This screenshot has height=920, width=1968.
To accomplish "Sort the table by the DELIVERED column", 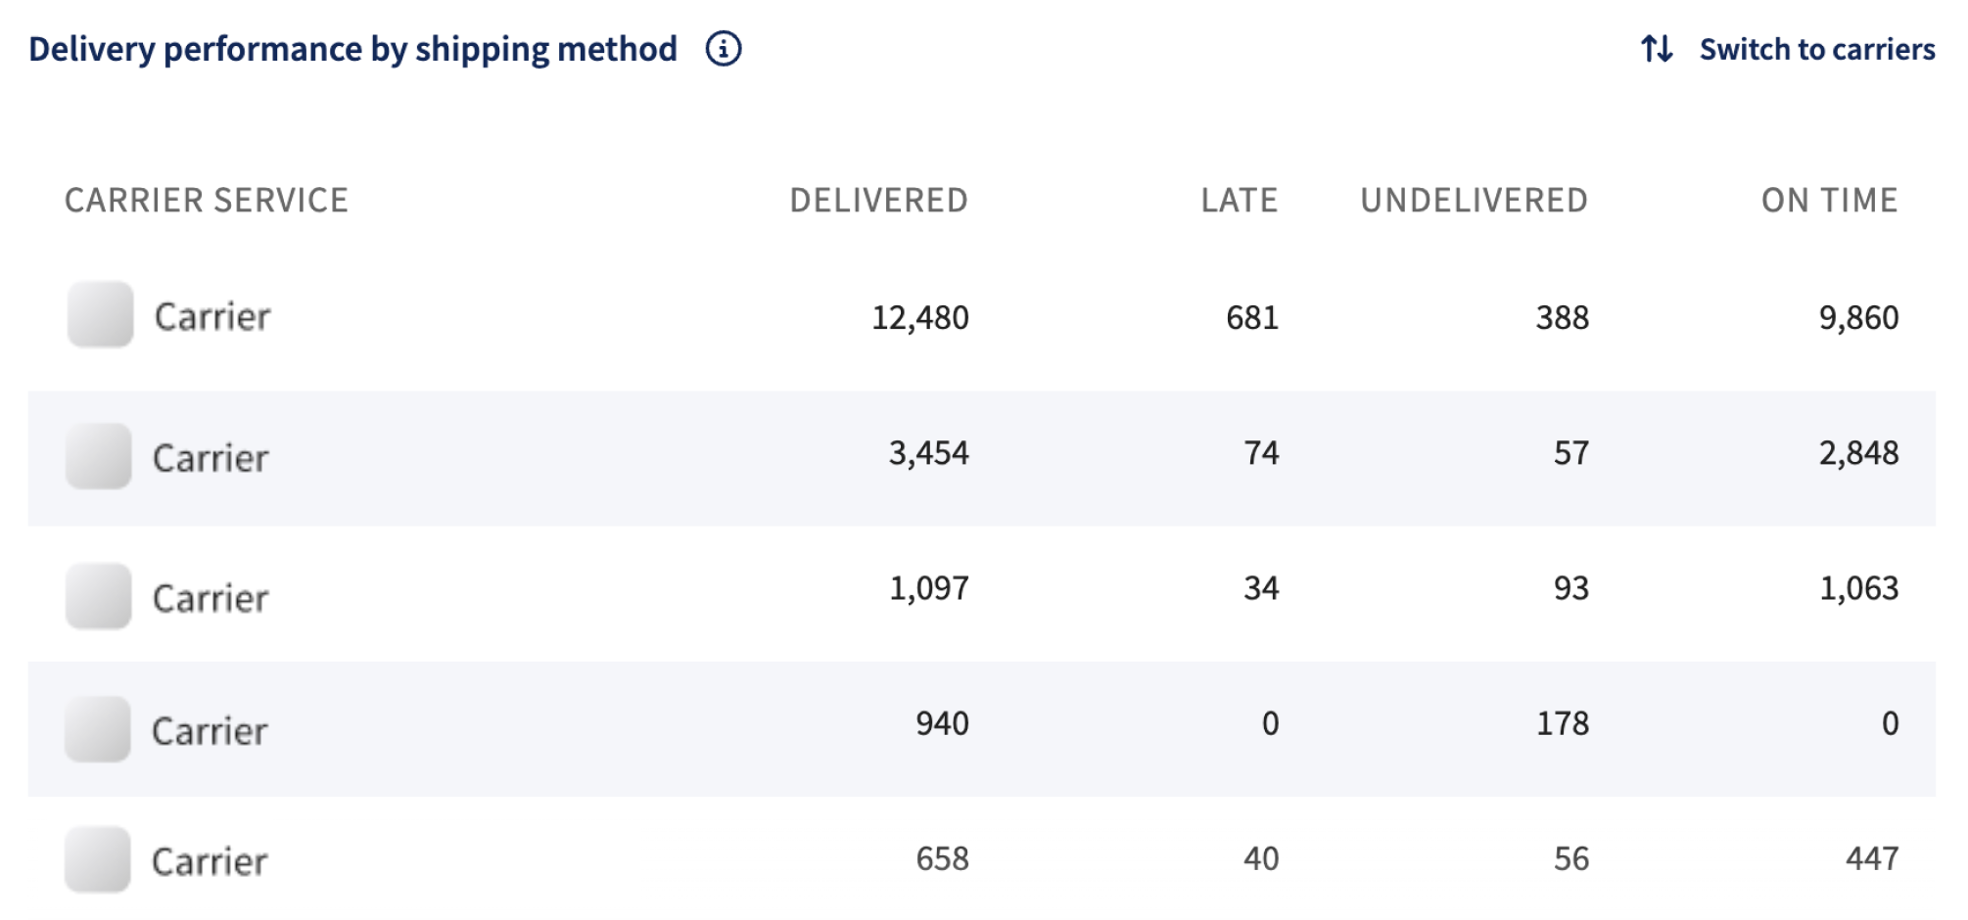I will [878, 201].
